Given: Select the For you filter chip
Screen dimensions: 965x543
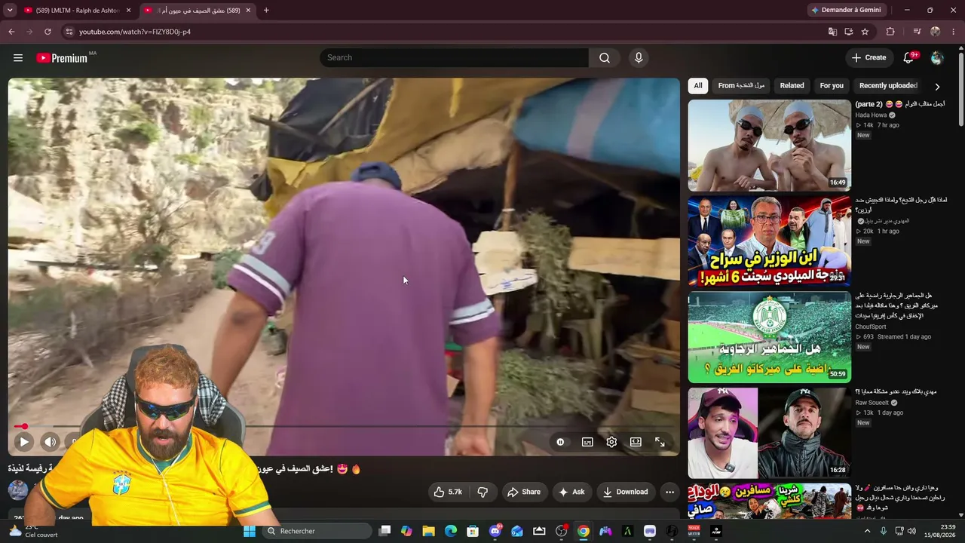Looking at the screenshot, I should [x=832, y=86].
